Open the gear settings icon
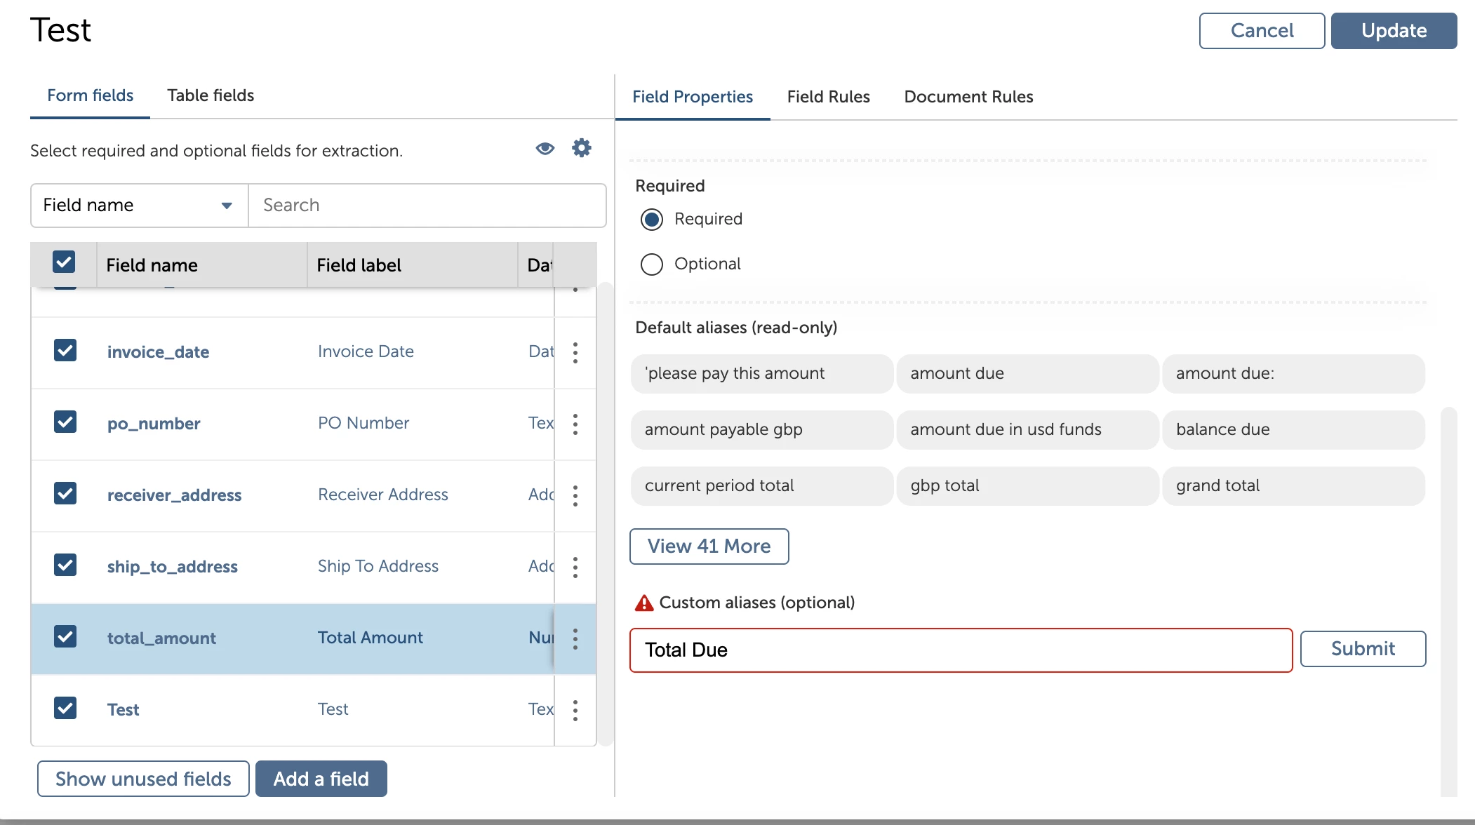Image resolution: width=1475 pixels, height=825 pixels. coord(581,148)
